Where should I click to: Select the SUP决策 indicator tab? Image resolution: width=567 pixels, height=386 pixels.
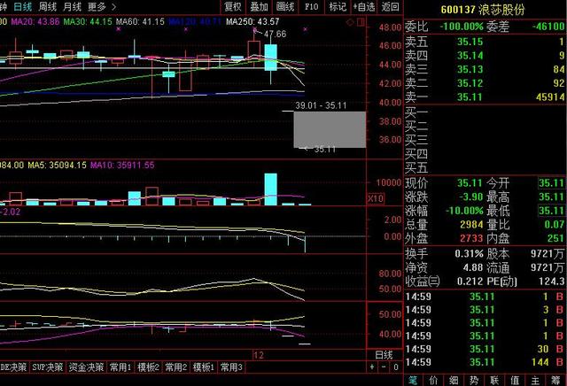point(47,367)
